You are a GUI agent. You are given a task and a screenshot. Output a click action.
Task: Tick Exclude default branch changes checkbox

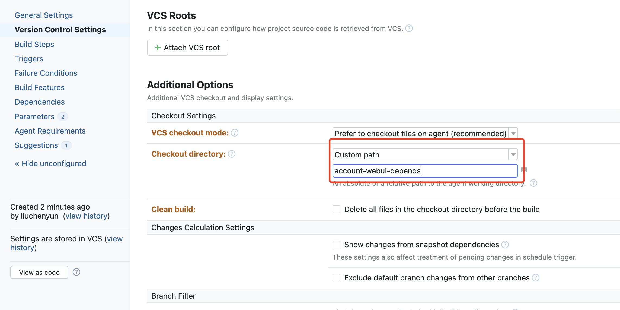(x=336, y=278)
